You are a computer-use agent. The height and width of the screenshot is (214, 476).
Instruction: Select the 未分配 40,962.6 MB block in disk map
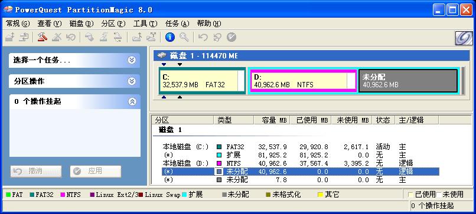(408, 81)
